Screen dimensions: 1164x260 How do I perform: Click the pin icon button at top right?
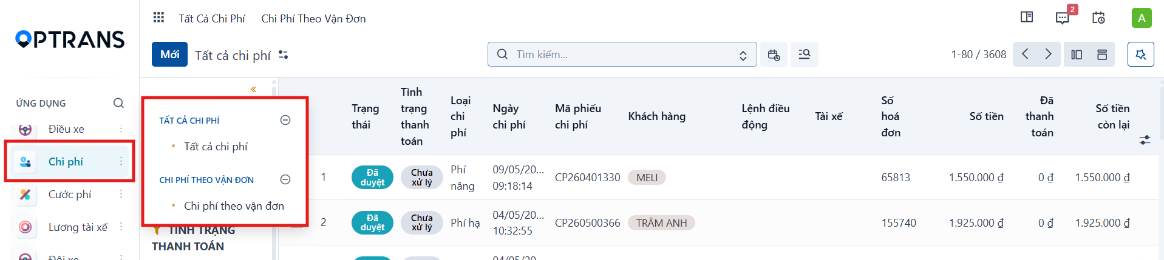[1140, 55]
